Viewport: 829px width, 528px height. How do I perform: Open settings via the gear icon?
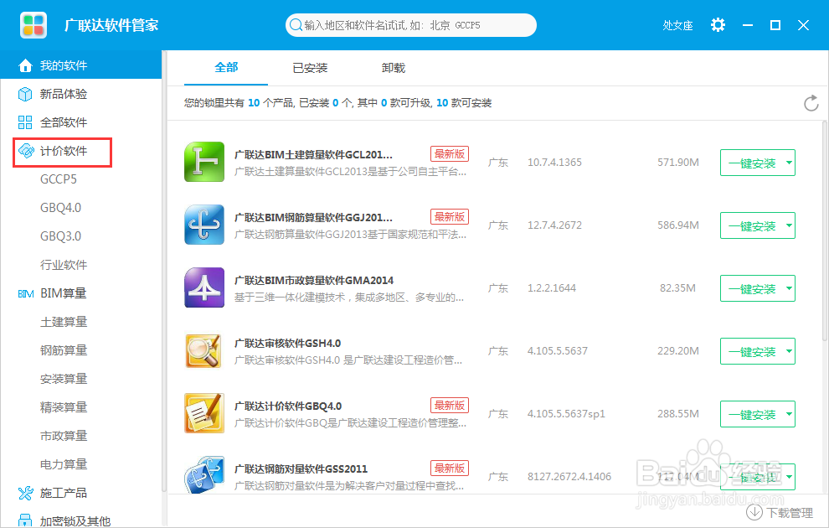(x=718, y=25)
